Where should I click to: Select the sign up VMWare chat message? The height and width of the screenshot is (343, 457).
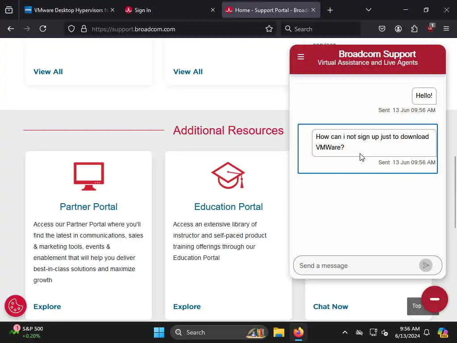coord(374,143)
